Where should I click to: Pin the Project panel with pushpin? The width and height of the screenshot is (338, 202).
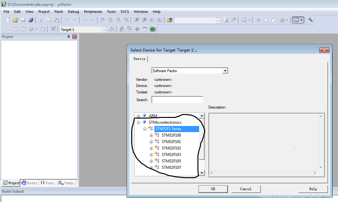click(69, 37)
